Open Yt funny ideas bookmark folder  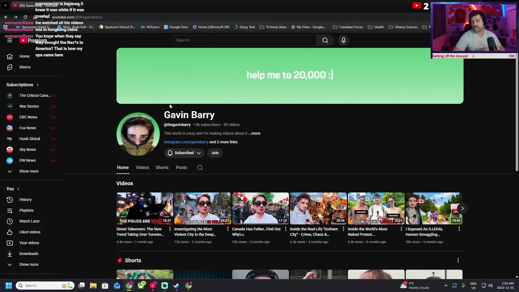[273, 27]
